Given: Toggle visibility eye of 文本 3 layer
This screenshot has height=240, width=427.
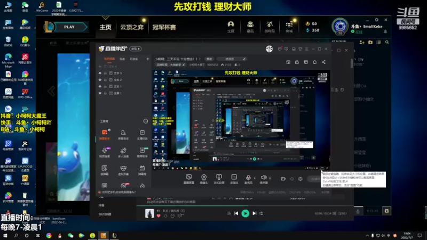Looking at the screenshot, I should pyautogui.click(x=100, y=73).
